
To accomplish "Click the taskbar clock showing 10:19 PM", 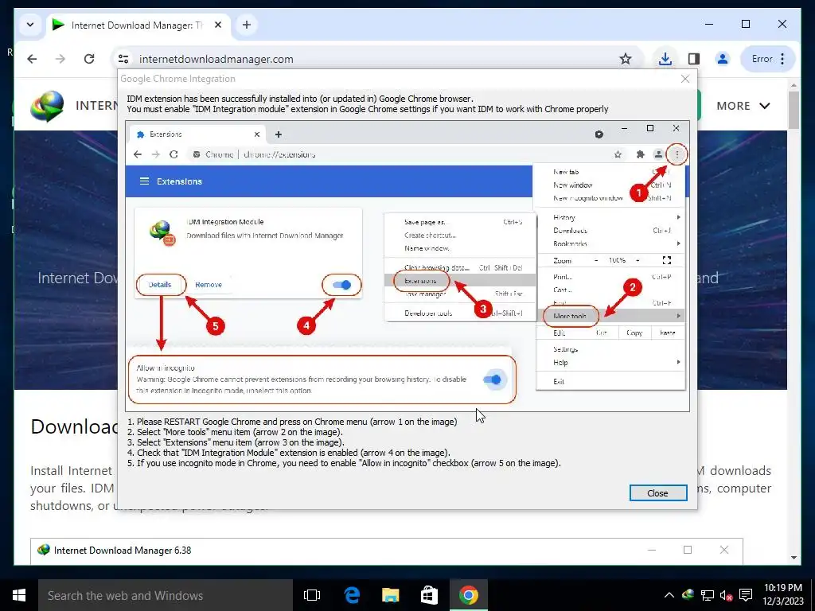I will click(783, 595).
